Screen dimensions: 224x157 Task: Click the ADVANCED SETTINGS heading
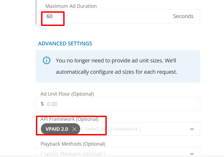(65, 44)
